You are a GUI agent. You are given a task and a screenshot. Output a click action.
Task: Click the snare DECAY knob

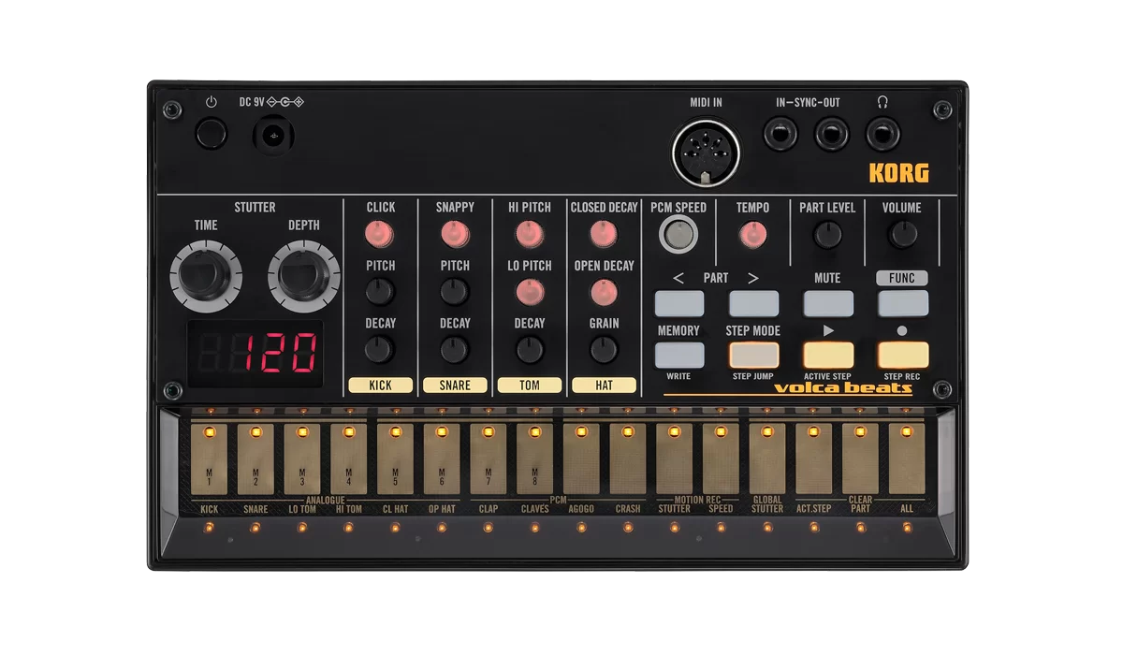455,350
